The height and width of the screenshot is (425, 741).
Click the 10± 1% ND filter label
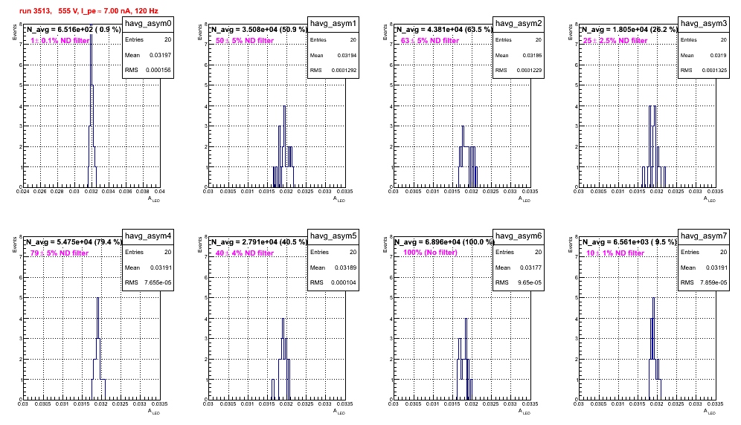click(x=615, y=253)
